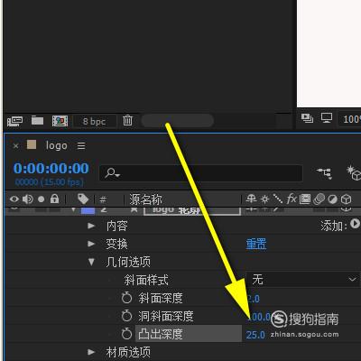Click the 重置 link for 变换
Image resolution: width=361 pixels, height=361 pixels.
tap(256, 244)
